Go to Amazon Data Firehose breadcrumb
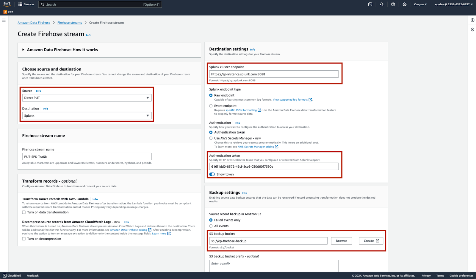This screenshot has width=476, height=279. click(x=34, y=23)
